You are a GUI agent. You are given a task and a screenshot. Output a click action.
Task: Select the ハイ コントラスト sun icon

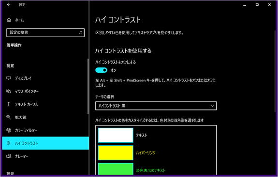(x=9, y=143)
